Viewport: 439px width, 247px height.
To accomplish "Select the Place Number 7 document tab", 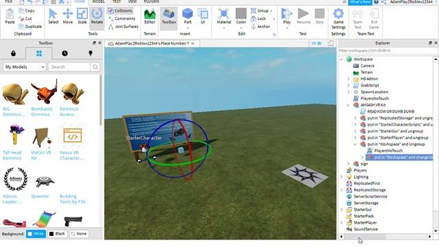I will pyautogui.click(x=152, y=43).
